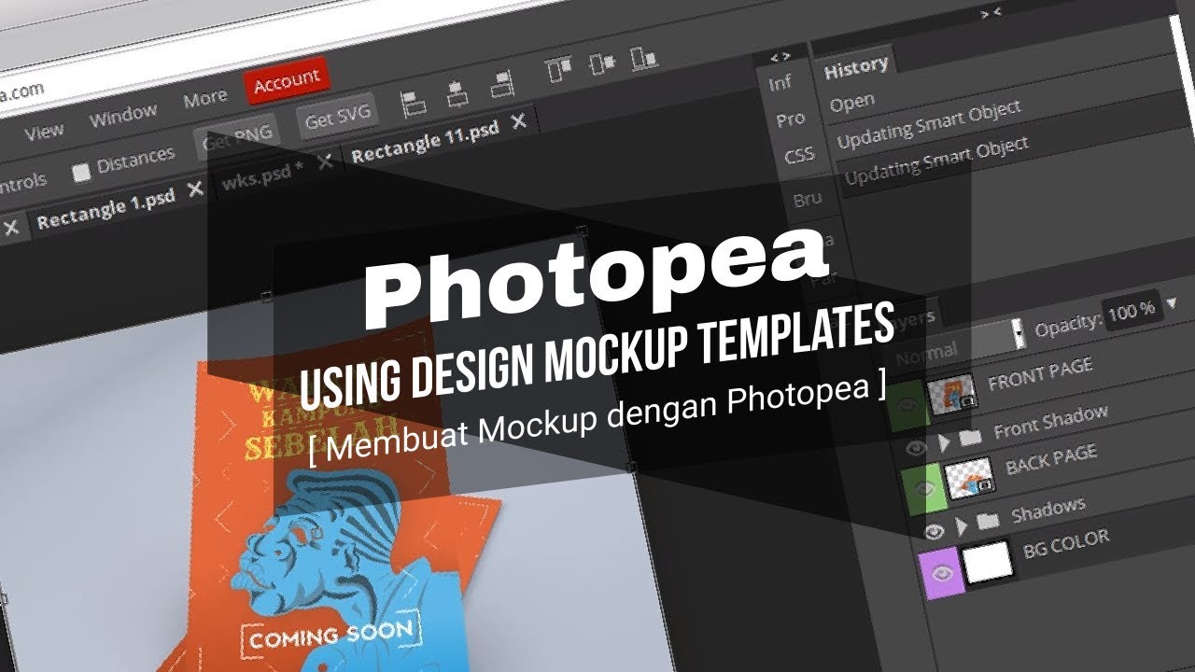Open the Window menu
This screenshot has height=672, width=1195.
[x=123, y=115]
